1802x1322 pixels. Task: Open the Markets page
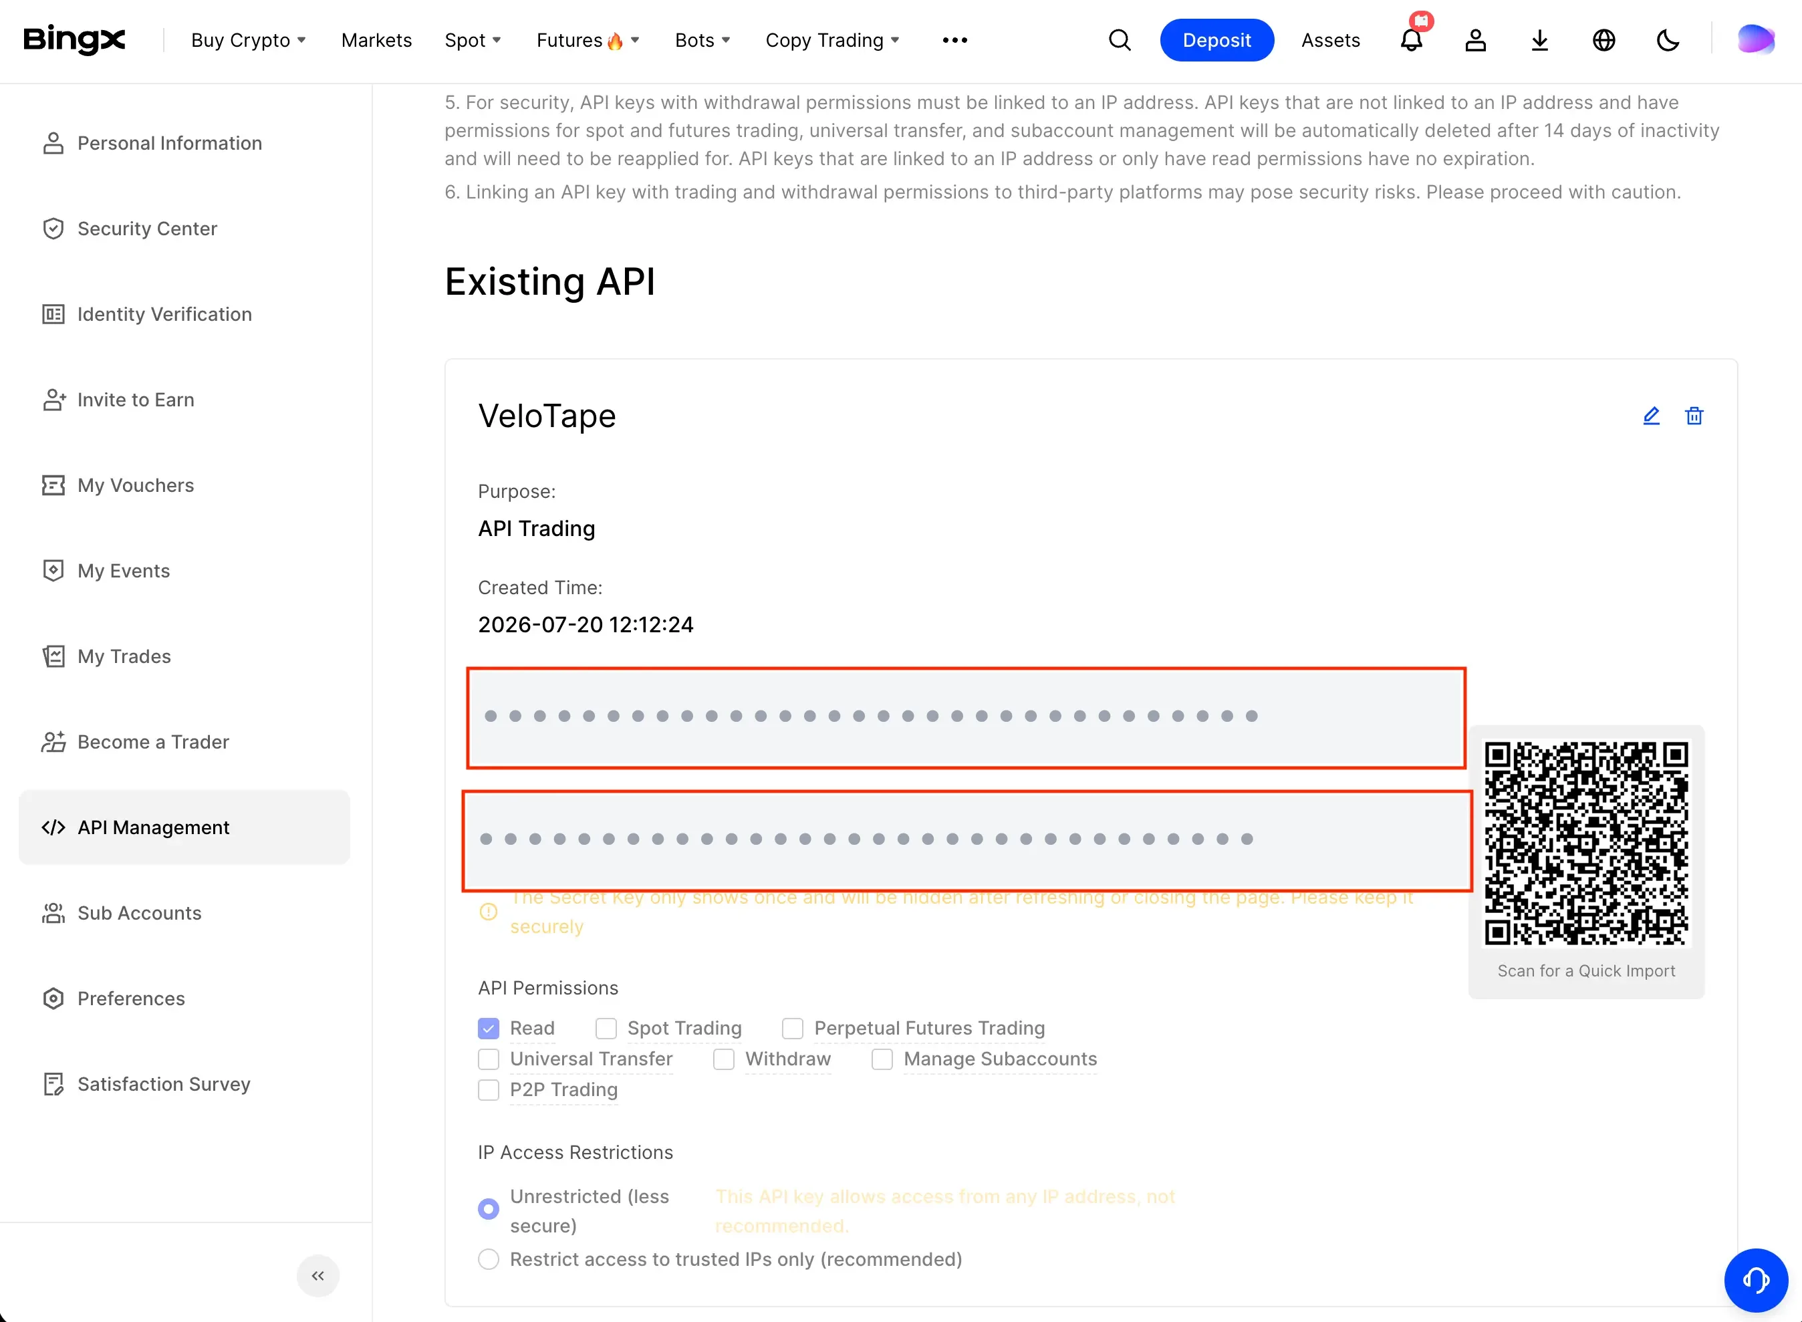click(x=376, y=40)
